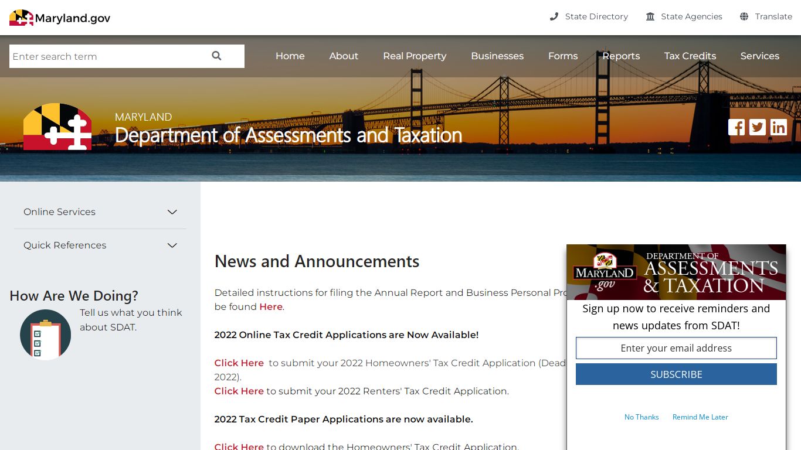Click 'Tell us what you think about SDAT' text

pos(131,320)
